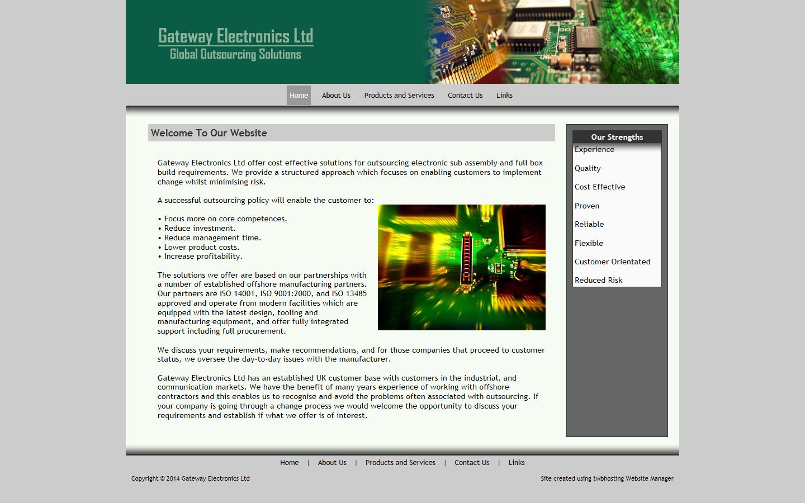Select Reliable from Our Strengths
The height and width of the screenshot is (503, 805).
point(589,225)
